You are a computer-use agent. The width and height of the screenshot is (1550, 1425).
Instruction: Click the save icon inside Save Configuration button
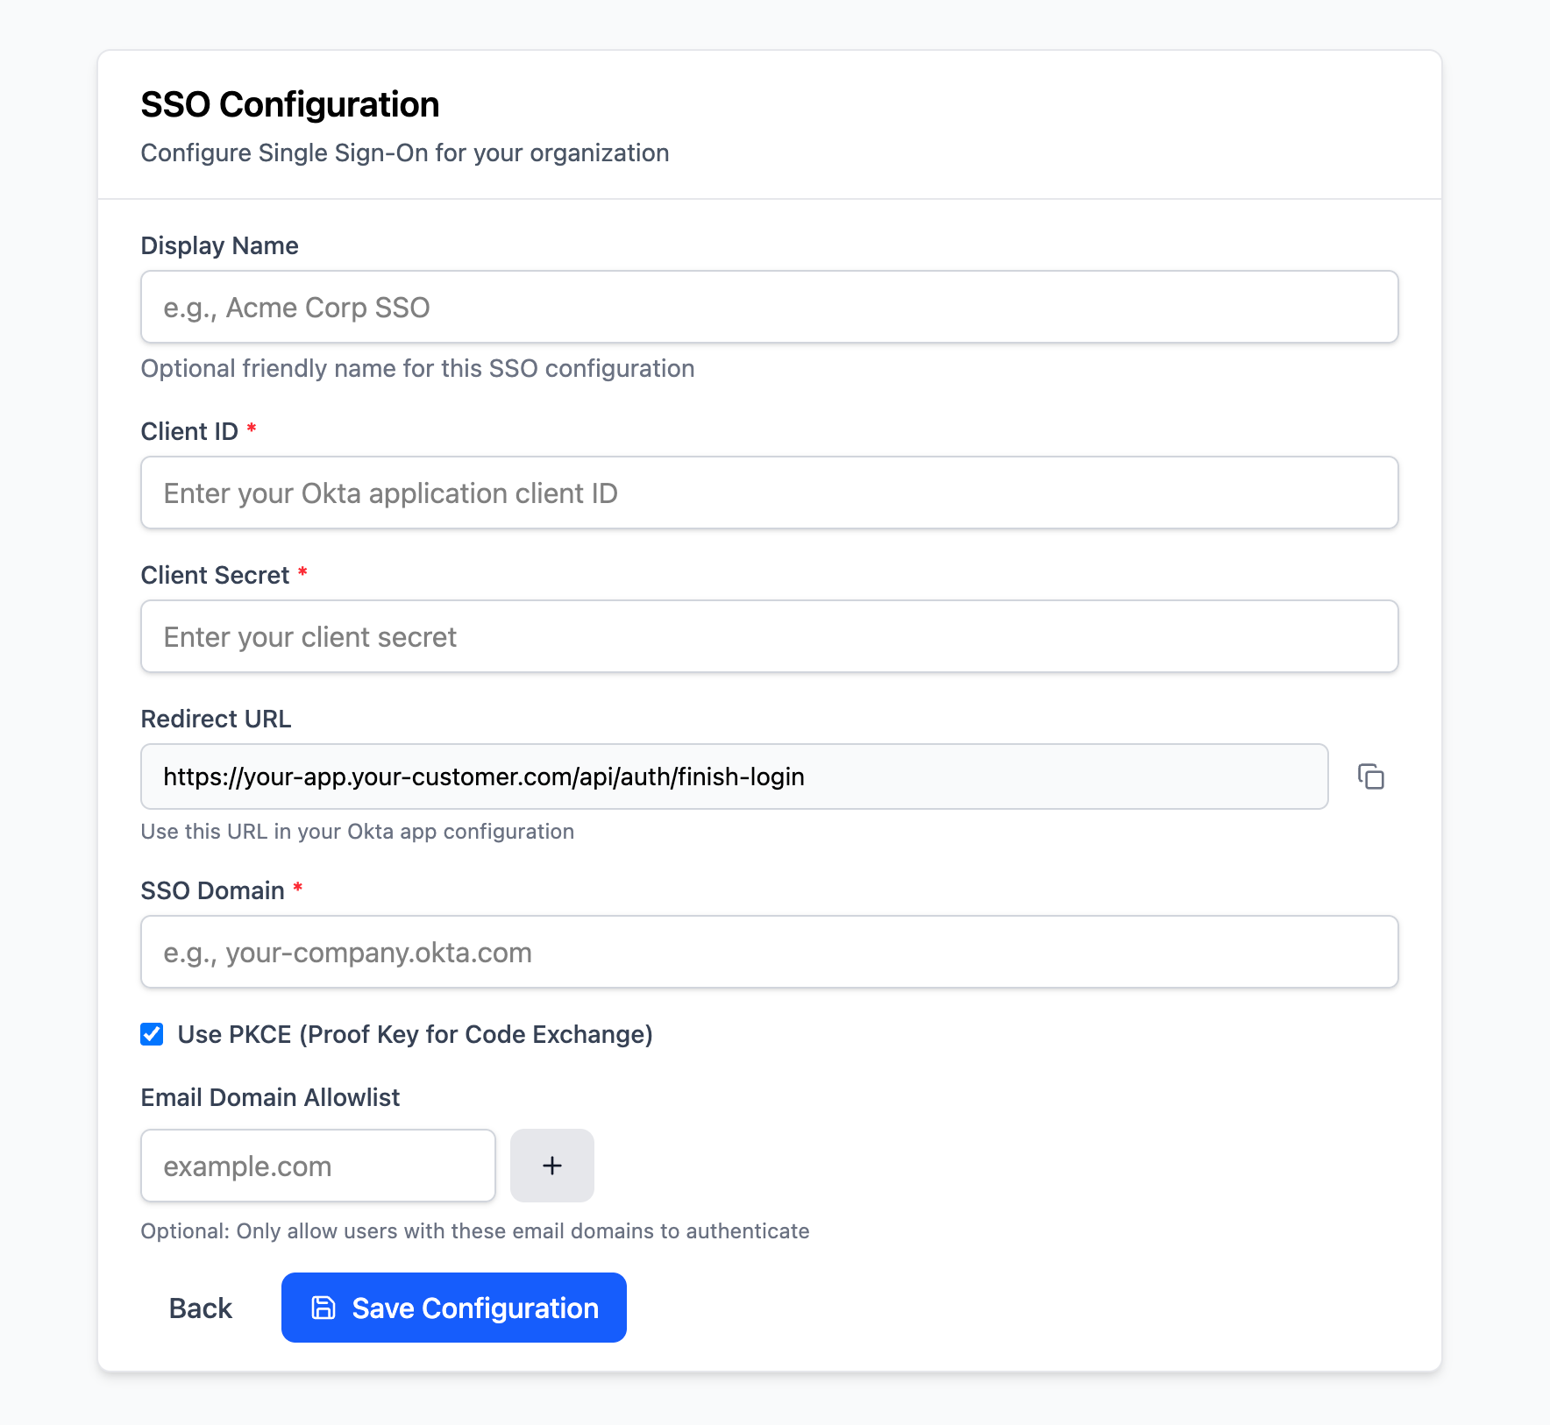pos(324,1307)
